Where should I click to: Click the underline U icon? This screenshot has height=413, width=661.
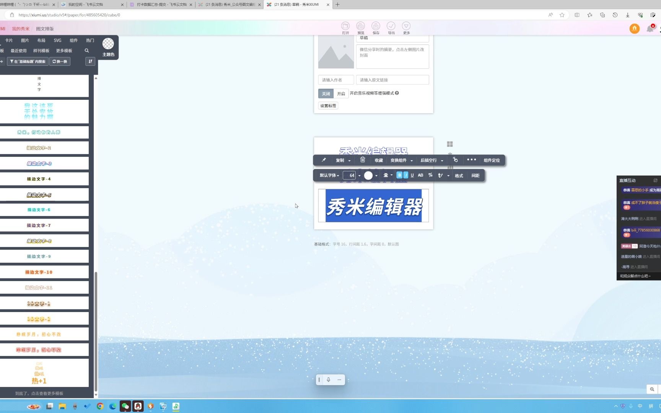[x=412, y=175]
